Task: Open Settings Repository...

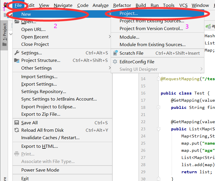Action: [x=62, y=92]
